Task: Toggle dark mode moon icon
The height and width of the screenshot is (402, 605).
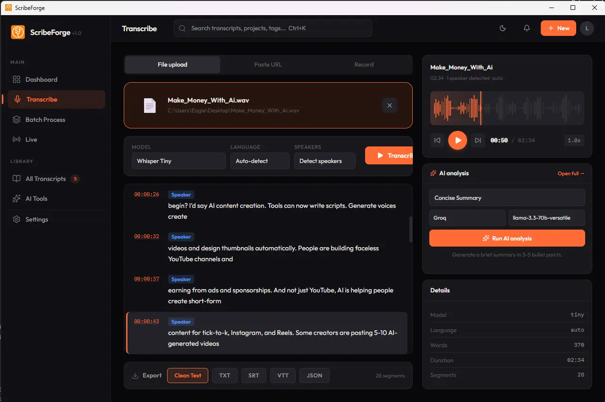Action: point(503,28)
